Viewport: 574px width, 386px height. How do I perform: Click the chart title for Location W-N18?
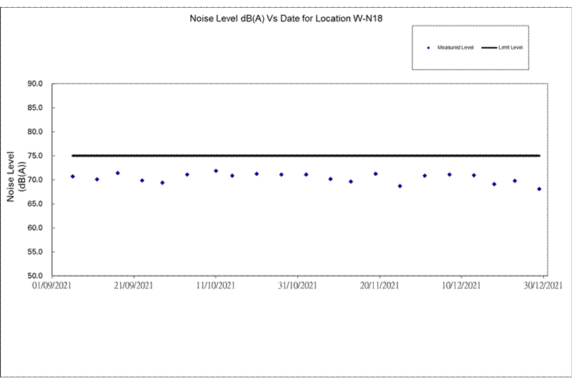(x=286, y=16)
